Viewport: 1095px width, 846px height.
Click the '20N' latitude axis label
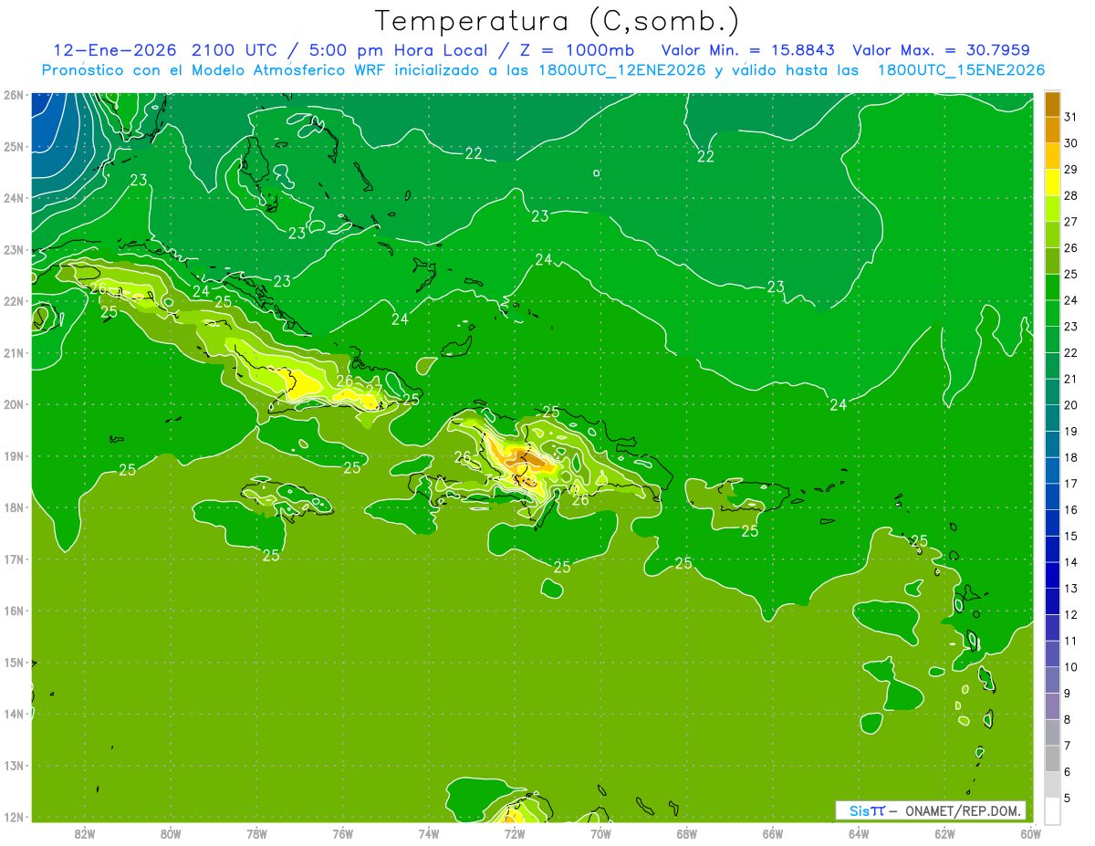click(x=13, y=404)
